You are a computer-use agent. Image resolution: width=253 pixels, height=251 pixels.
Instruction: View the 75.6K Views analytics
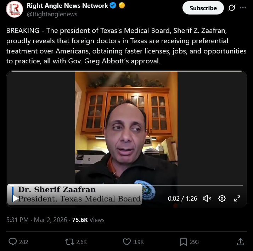coord(88,220)
